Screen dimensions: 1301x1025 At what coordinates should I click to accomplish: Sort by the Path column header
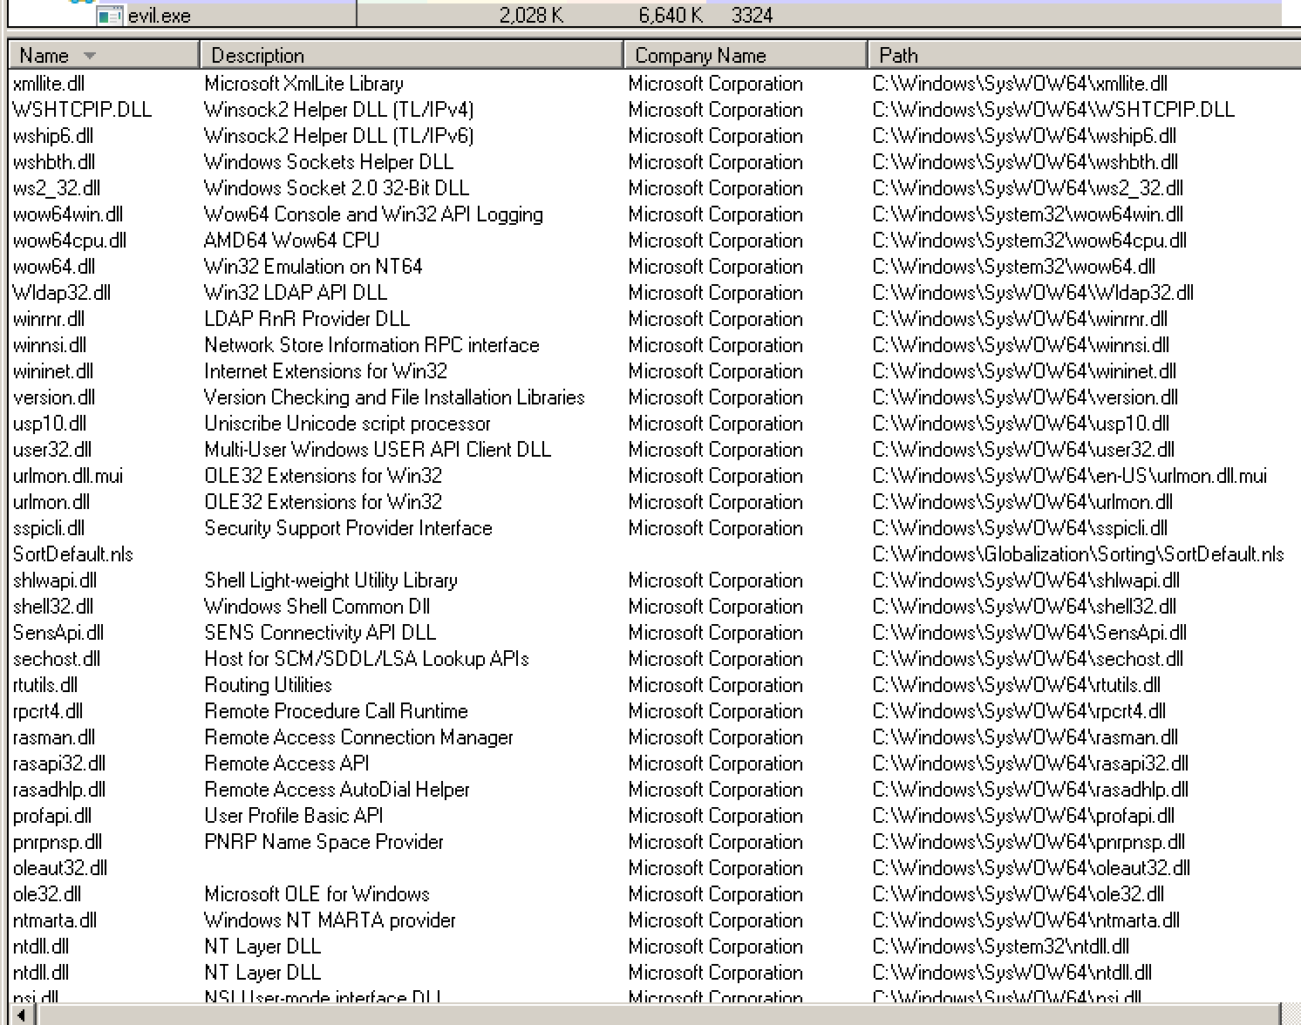(1084, 55)
